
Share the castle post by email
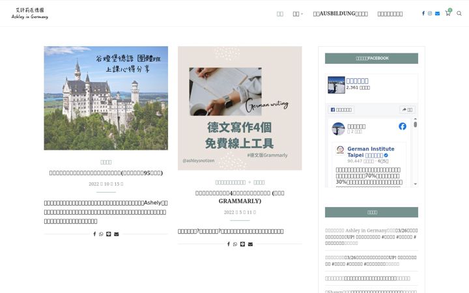117,234
